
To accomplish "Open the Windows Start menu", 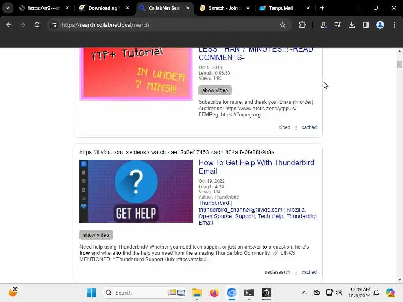I will (91, 293).
